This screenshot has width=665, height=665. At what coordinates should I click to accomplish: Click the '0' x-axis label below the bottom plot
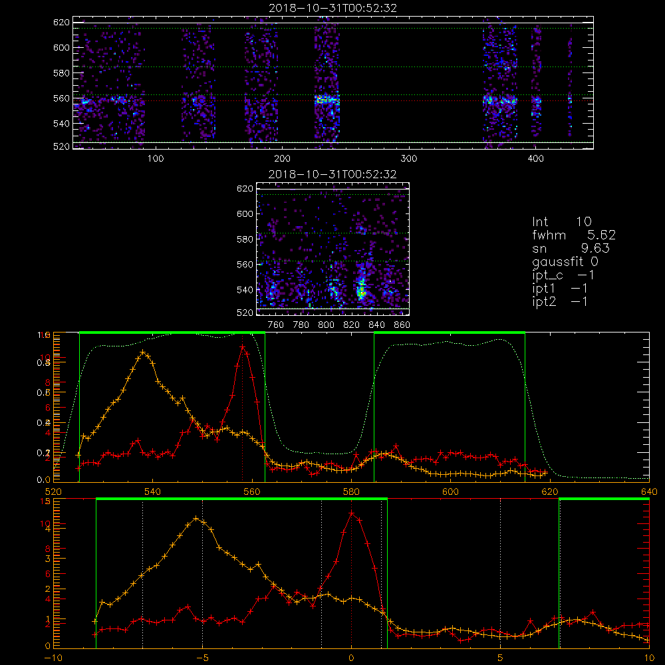point(351,658)
